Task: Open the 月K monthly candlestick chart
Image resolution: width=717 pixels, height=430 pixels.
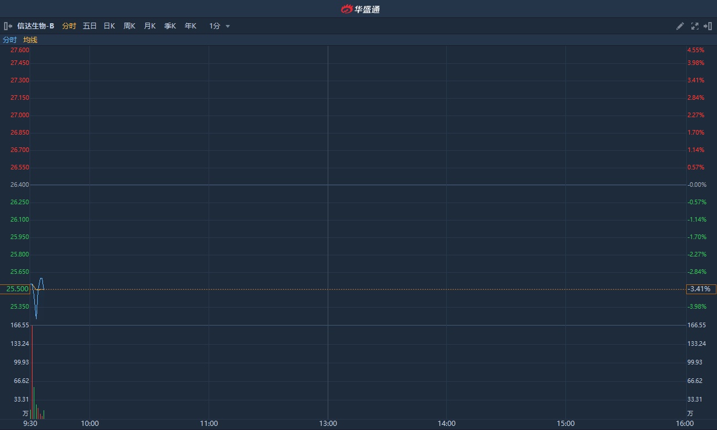Action: click(149, 26)
